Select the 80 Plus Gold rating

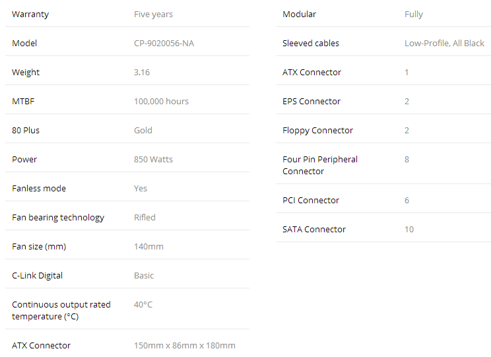(143, 130)
